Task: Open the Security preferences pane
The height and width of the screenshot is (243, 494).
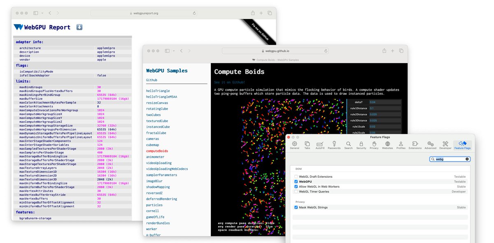Action: pos(361,145)
